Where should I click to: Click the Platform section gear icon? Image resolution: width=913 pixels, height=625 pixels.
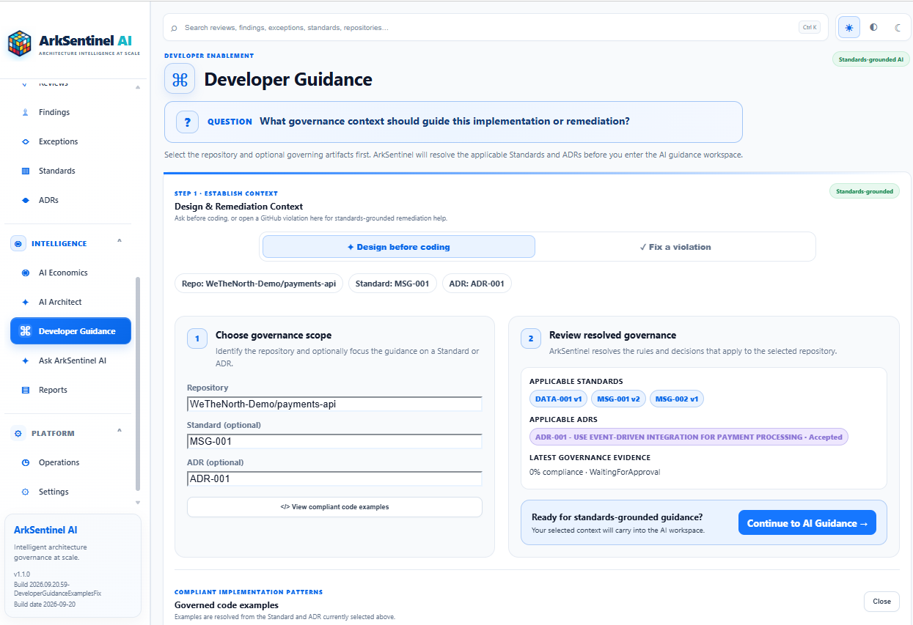point(18,433)
